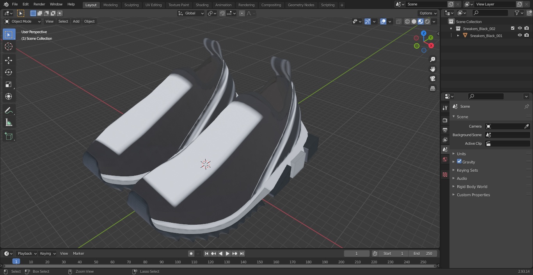This screenshot has height=275, width=533.
Task: Open Global transform orientation dropdown
Action: click(x=191, y=13)
